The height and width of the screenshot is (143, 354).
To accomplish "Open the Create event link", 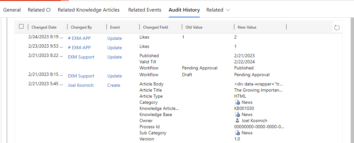I will [114, 85].
